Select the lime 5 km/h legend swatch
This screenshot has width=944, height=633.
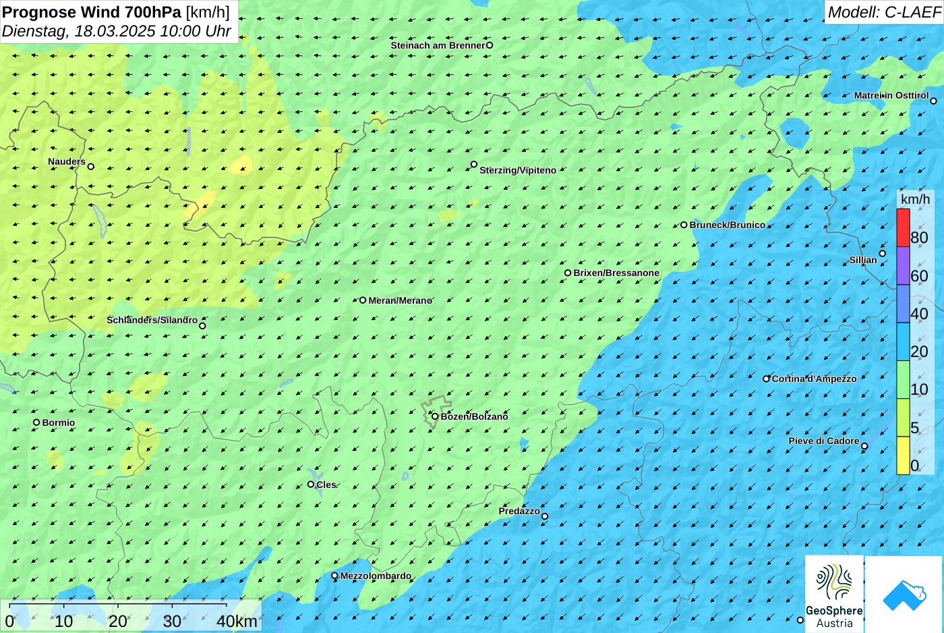pyautogui.click(x=903, y=418)
